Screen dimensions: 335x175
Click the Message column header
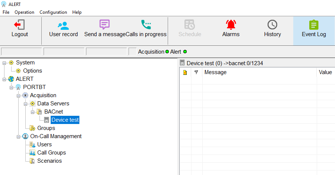(x=215, y=72)
